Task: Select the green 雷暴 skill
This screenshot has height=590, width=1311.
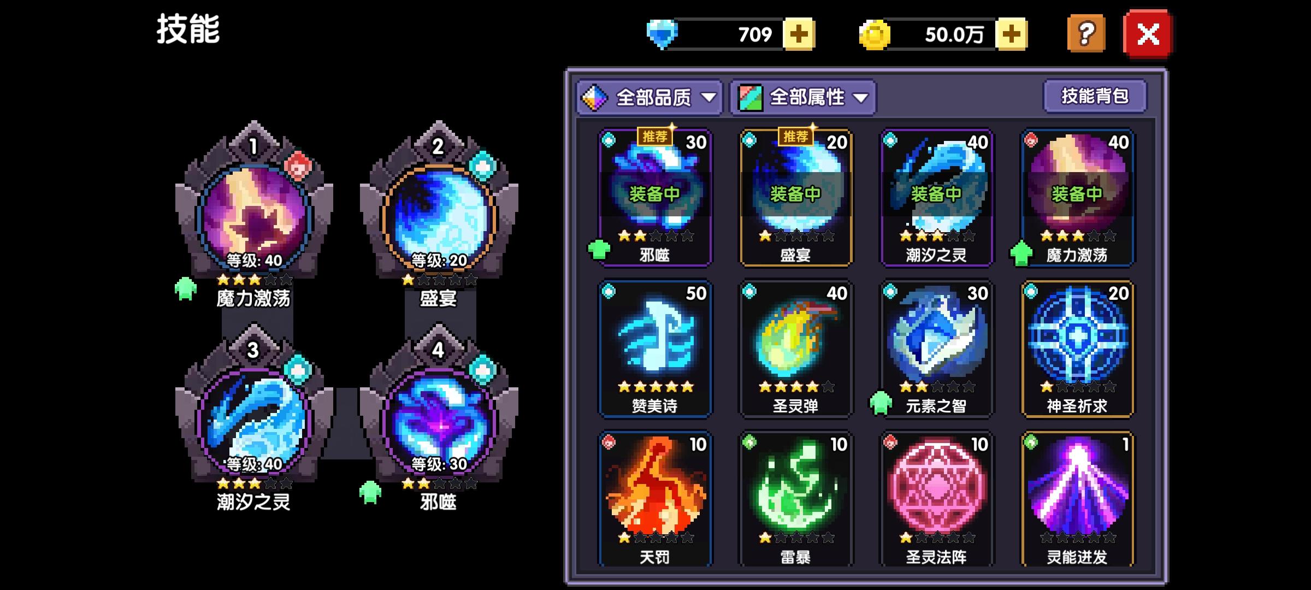Action: [796, 499]
